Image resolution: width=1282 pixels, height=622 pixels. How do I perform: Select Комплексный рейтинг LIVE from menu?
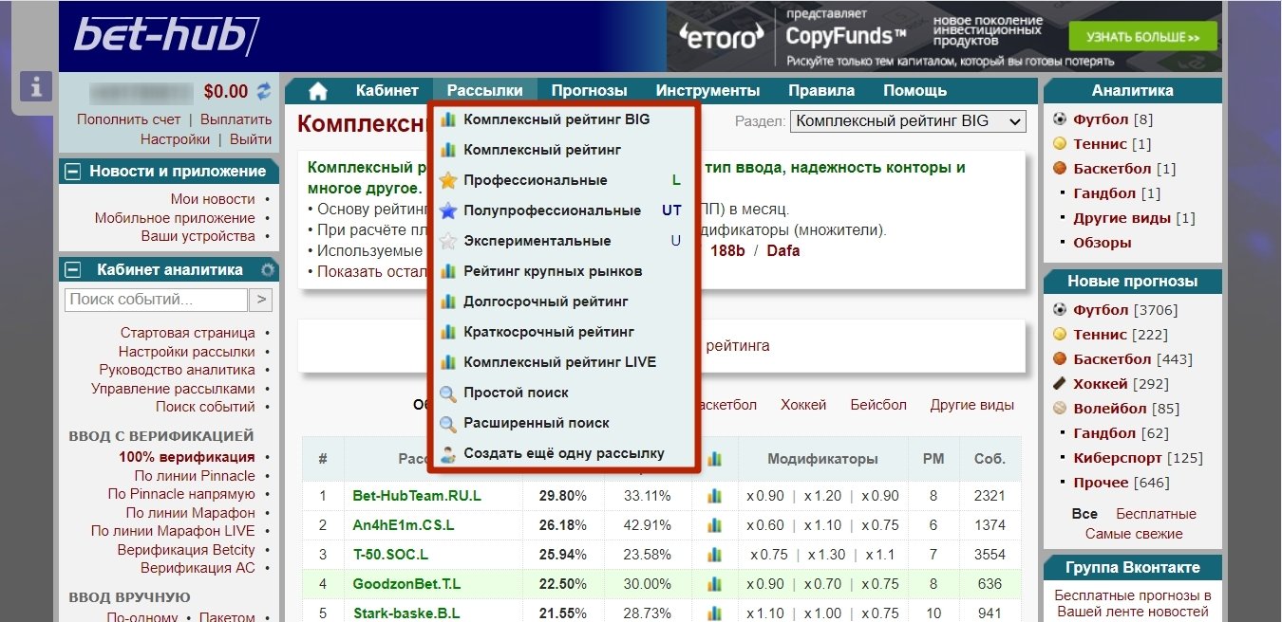point(559,362)
